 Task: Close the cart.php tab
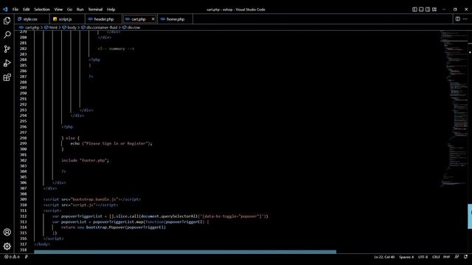tap(153, 19)
